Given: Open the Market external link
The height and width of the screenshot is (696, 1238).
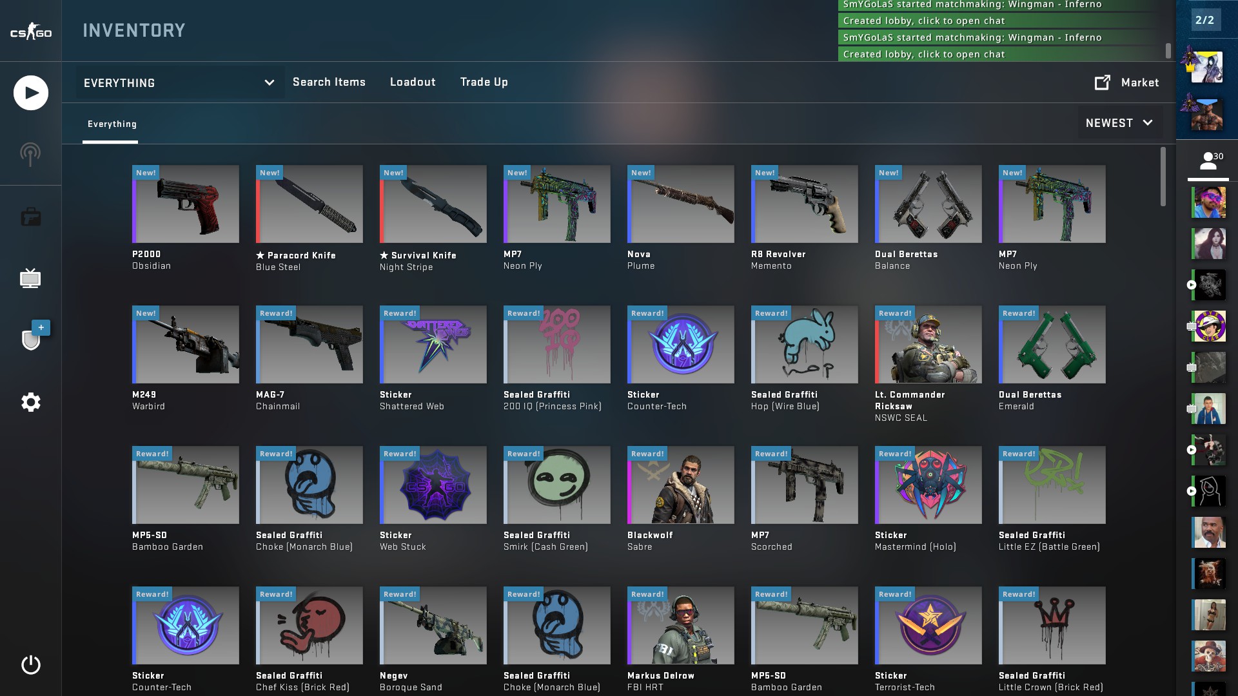Looking at the screenshot, I should (1126, 82).
